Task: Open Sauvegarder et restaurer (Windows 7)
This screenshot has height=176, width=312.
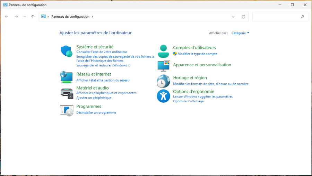Action: tap(103, 65)
